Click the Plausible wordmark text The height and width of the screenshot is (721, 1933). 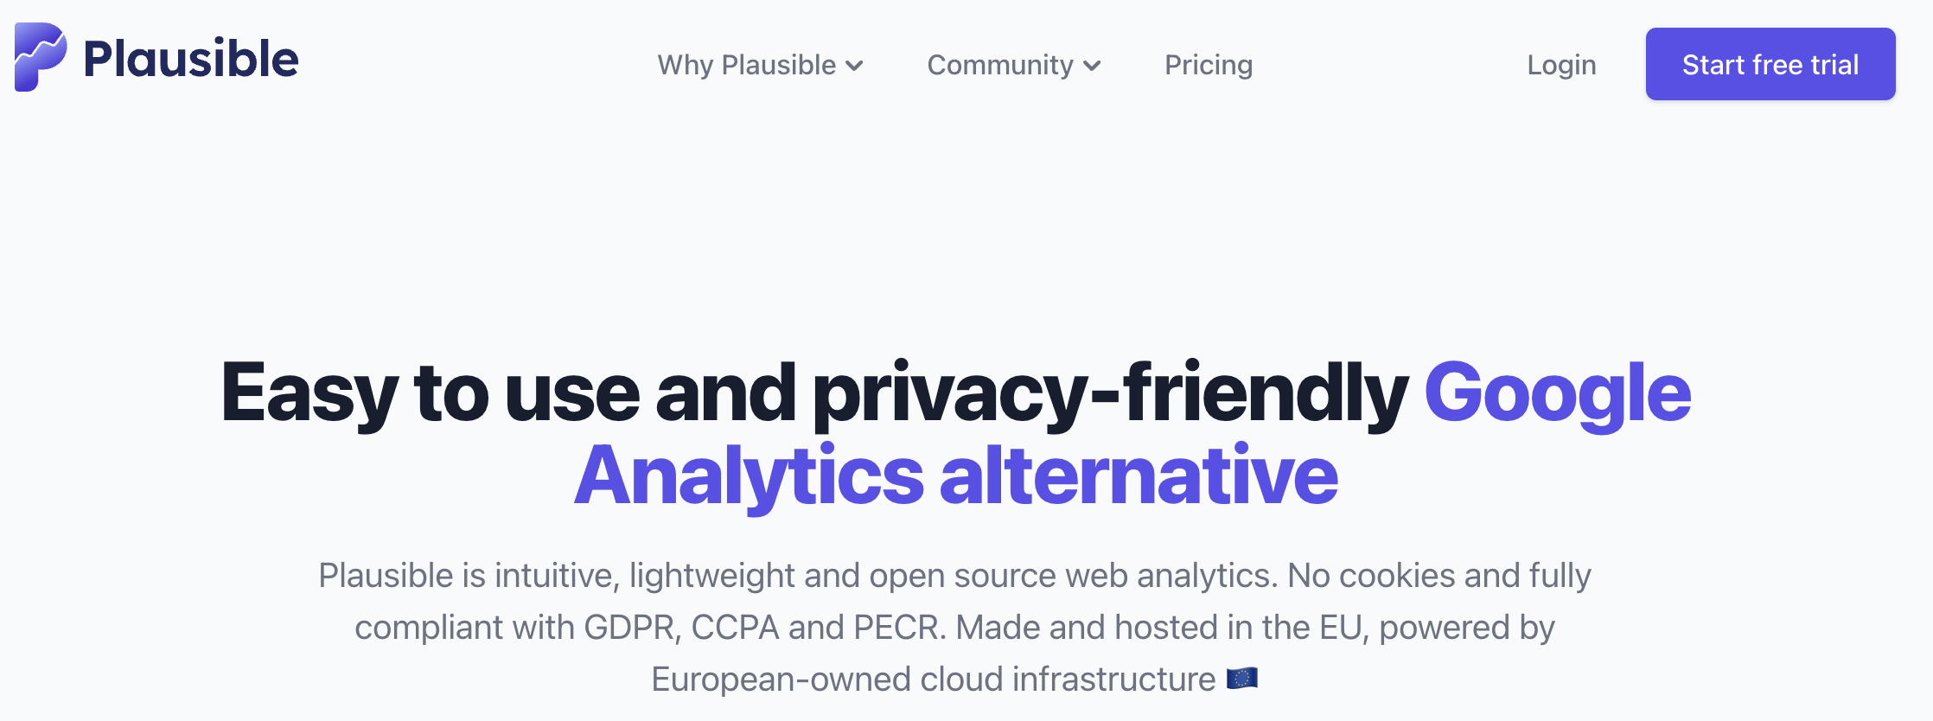[x=191, y=60]
